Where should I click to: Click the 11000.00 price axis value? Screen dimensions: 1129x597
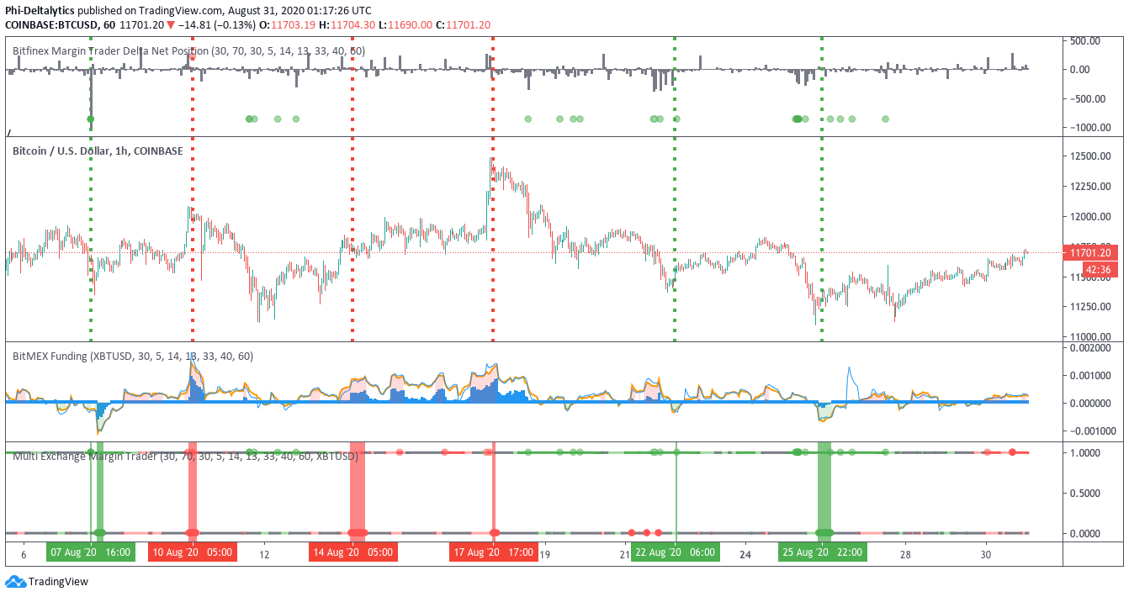[x=1092, y=335]
